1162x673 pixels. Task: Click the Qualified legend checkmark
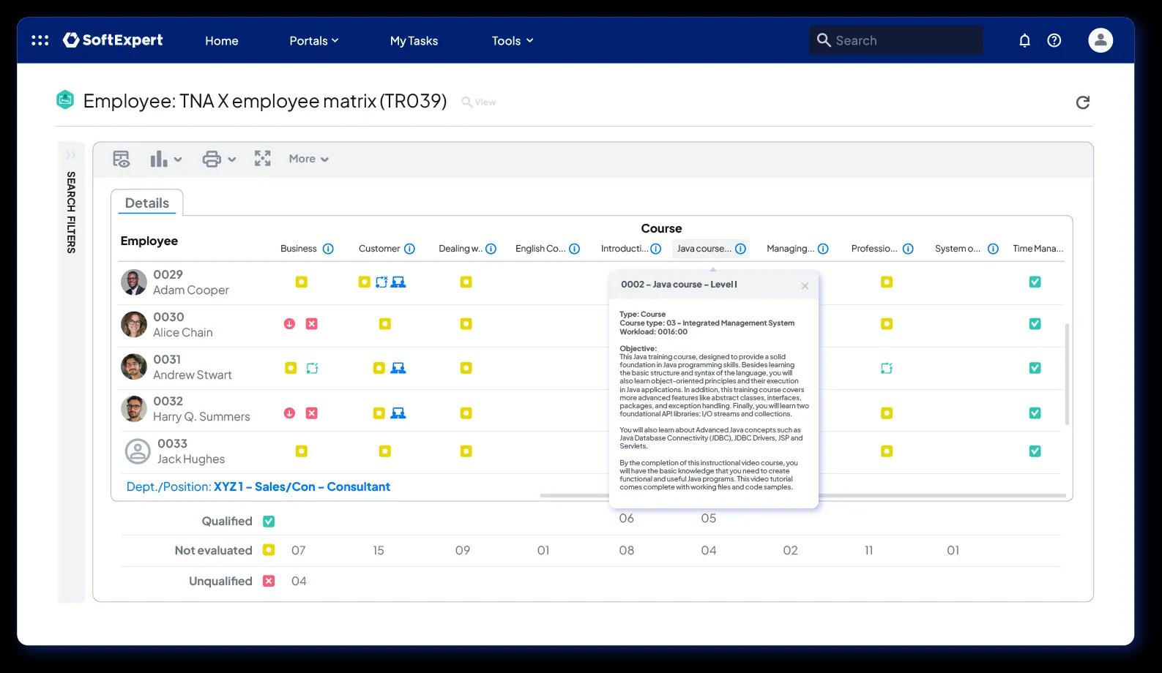(x=269, y=522)
